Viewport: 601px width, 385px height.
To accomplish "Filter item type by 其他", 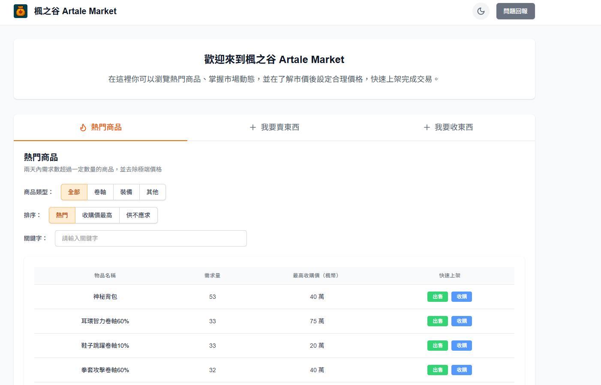I will click(x=153, y=192).
